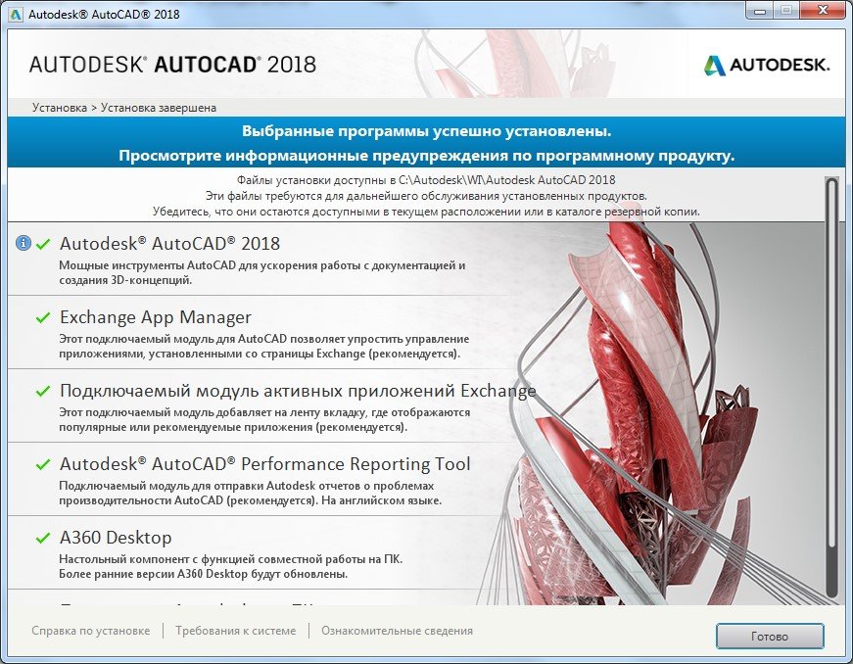This screenshot has width=853, height=664.
Task: Select the Autodesk AutoCAD 2018 product title
Action: (x=169, y=244)
